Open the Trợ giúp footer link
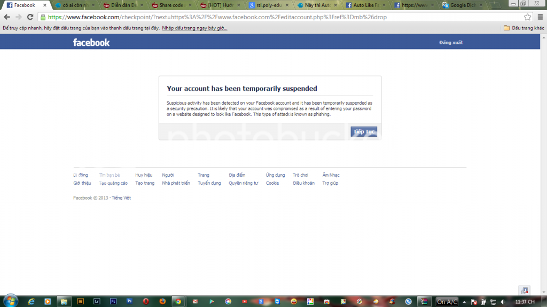547x307 pixels. click(x=330, y=183)
